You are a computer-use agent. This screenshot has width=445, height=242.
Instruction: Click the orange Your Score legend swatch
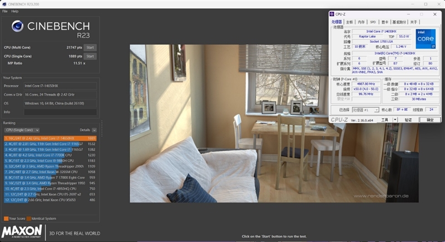[6, 219]
